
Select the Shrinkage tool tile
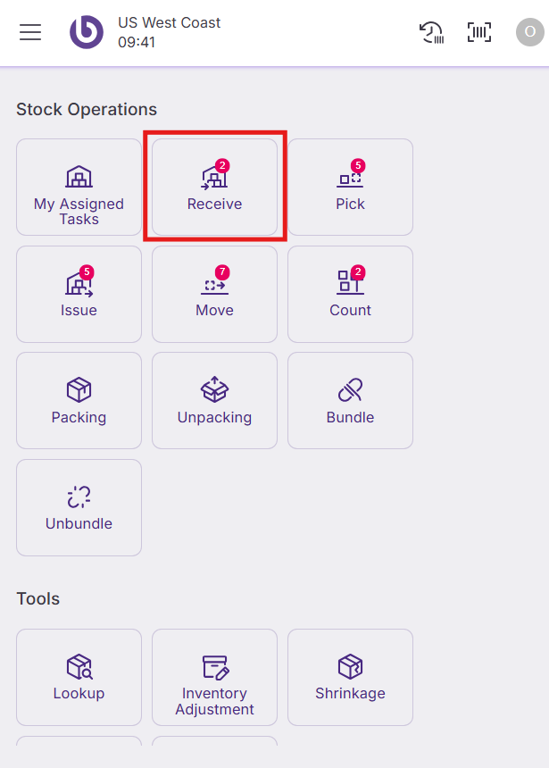pos(350,677)
